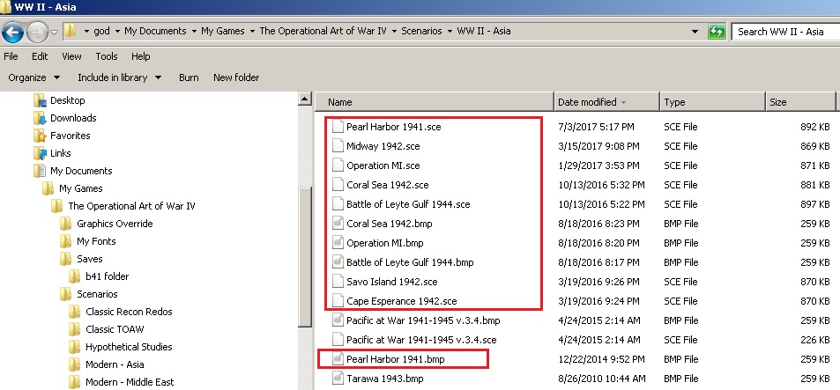Go to My Documents in address bar
The height and width of the screenshot is (390, 840).
coord(155,31)
